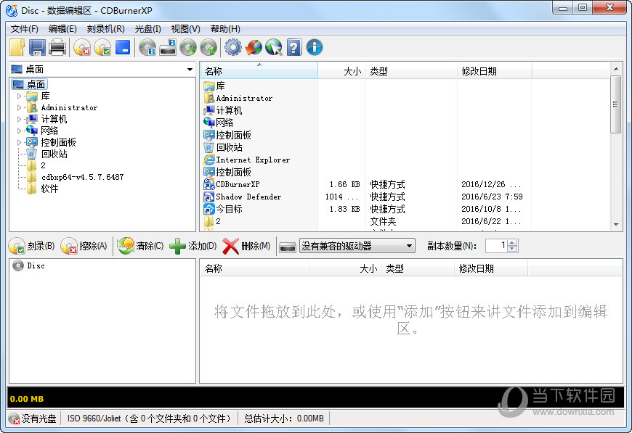Click top toolbar disc icon with green checkmark
This screenshot has width=632, height=433.
point(102,47)
